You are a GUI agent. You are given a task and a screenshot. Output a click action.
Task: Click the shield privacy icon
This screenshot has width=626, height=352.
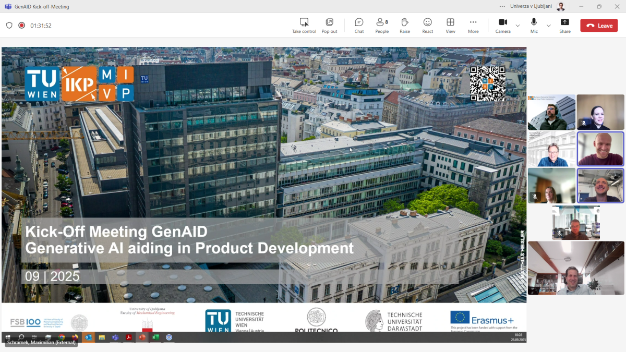point(9,26)
